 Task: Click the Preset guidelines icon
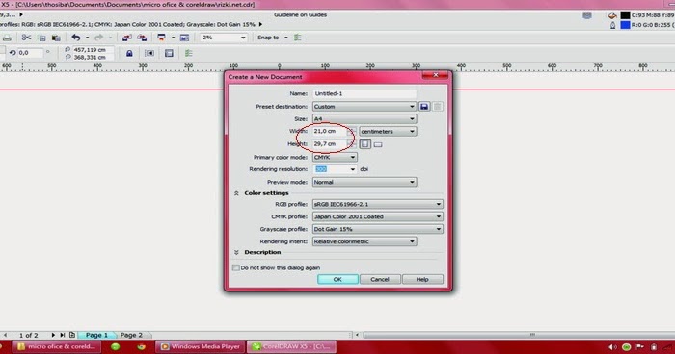149,53
